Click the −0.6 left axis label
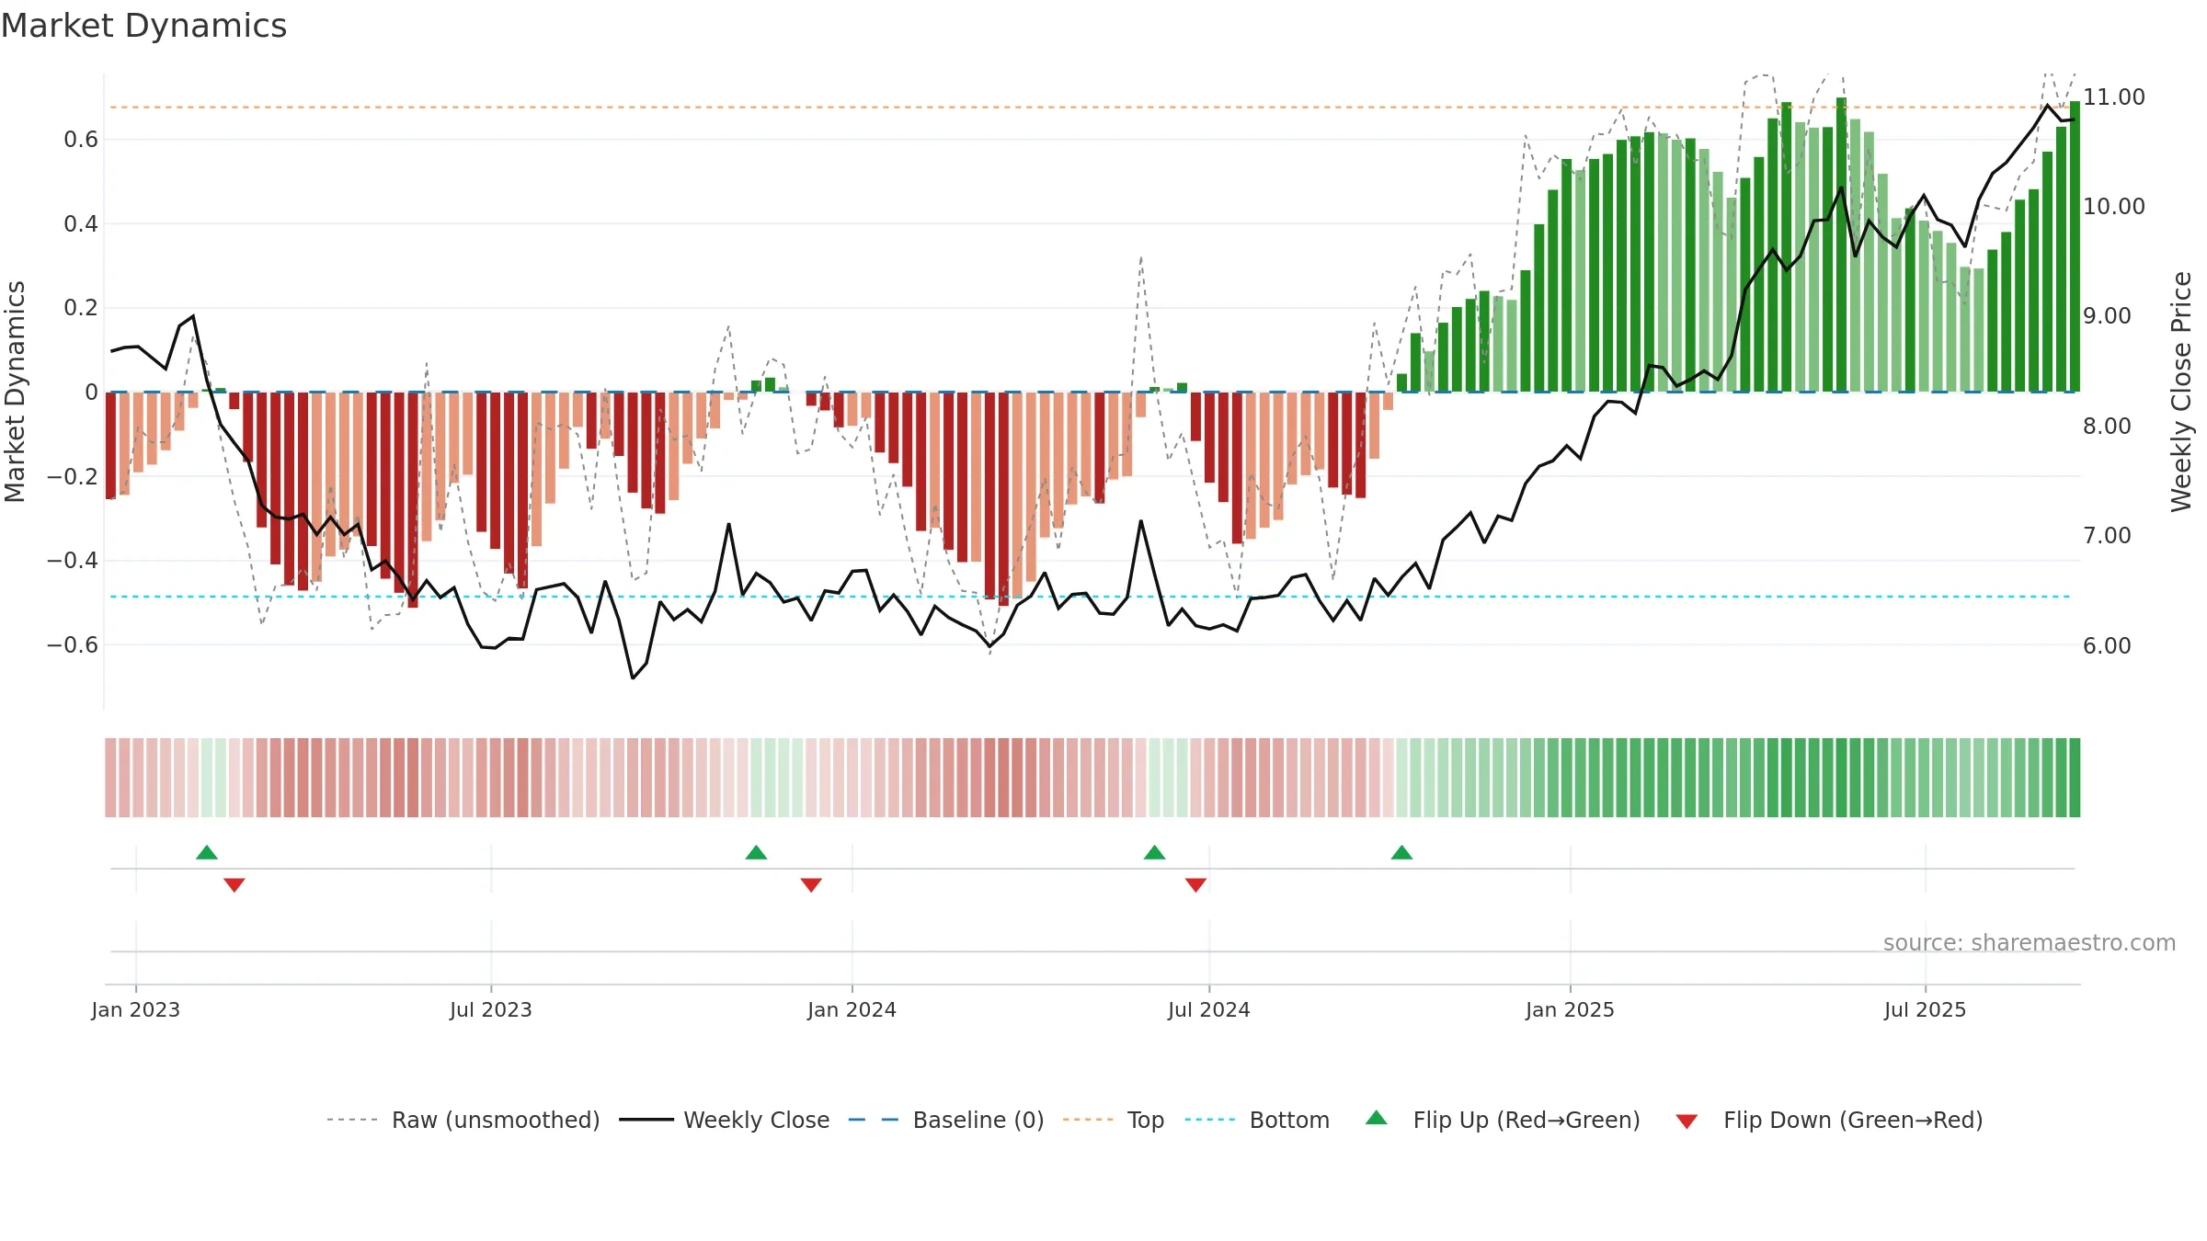The width and height of the screenshot is (2207, 1241). (x=73, y=644)
